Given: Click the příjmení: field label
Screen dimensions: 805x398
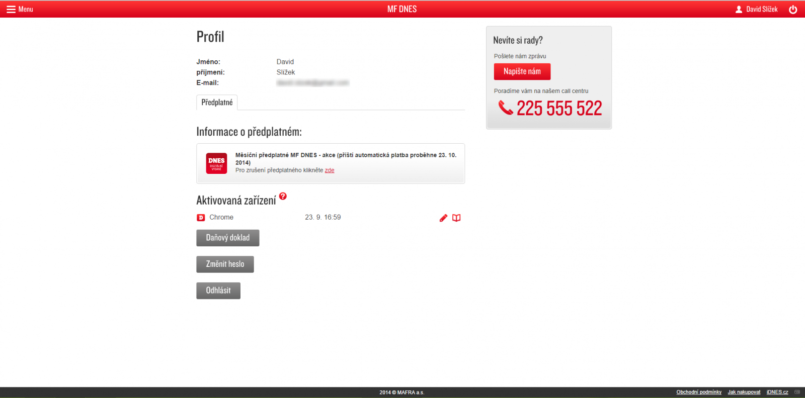Looking at the screenshot, I should [x=210, y=72].
